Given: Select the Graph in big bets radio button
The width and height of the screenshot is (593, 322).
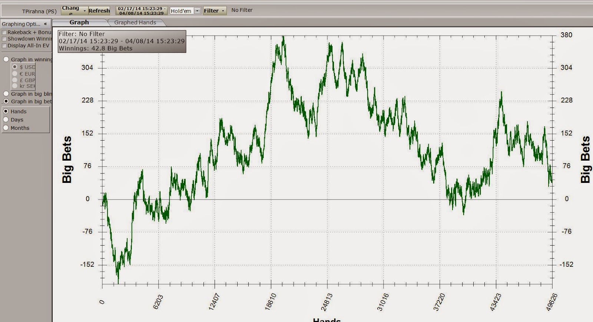Looking at the screenshot, I should (x=6, y=101).
